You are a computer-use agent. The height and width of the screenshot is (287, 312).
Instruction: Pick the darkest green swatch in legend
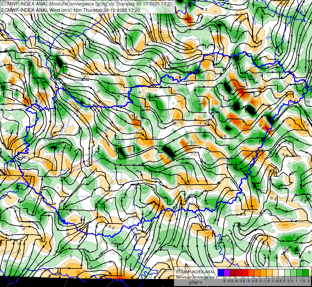click(x=306, y=273)
